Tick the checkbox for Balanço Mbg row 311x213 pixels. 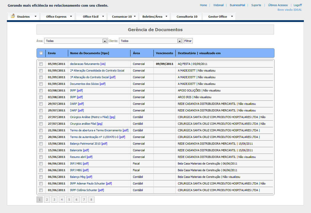(x=41, y=177)
